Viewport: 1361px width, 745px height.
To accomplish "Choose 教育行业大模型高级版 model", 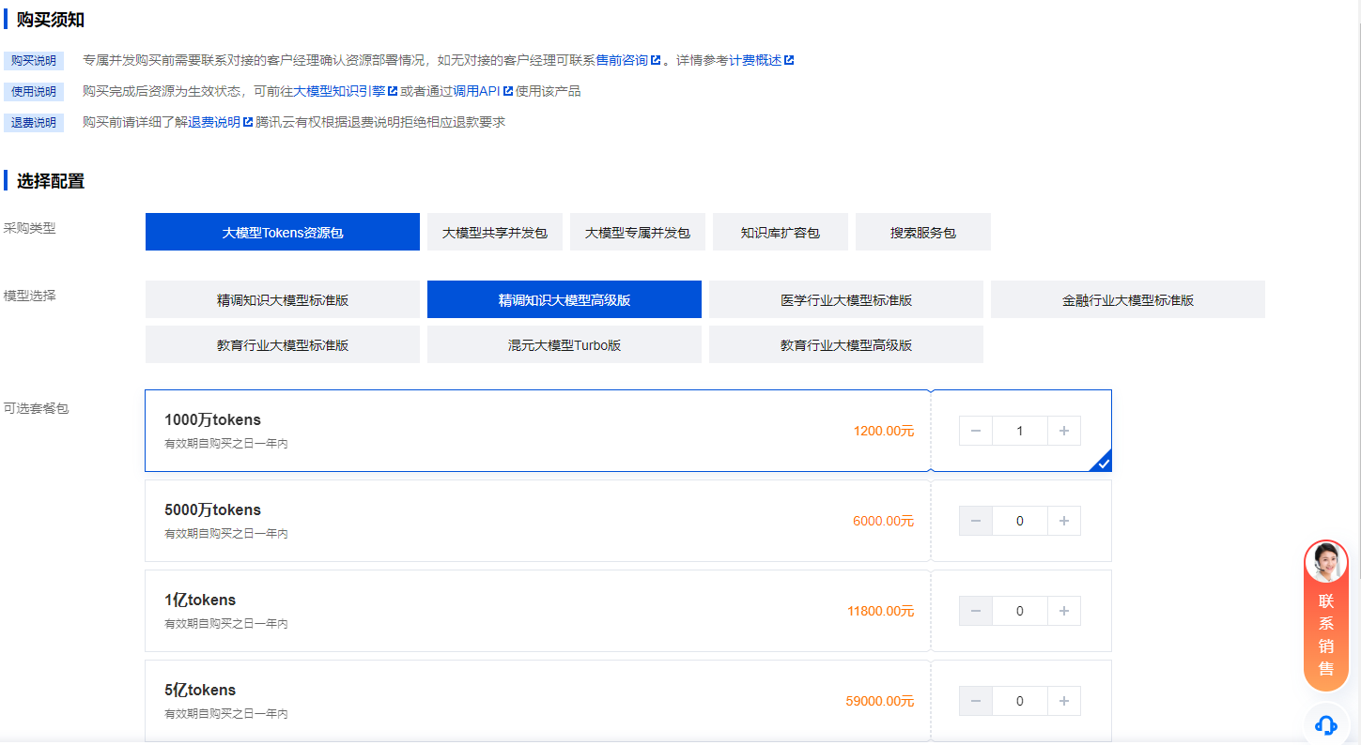I will tap(846, 344).
